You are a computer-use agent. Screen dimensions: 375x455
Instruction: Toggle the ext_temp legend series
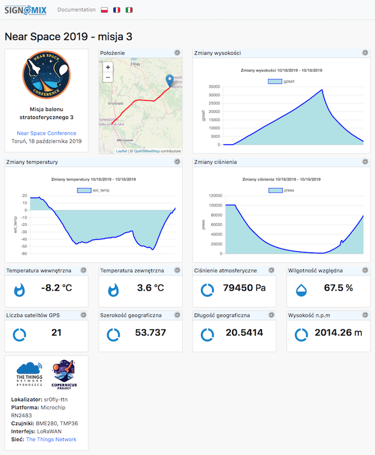[x=93, y=190]
